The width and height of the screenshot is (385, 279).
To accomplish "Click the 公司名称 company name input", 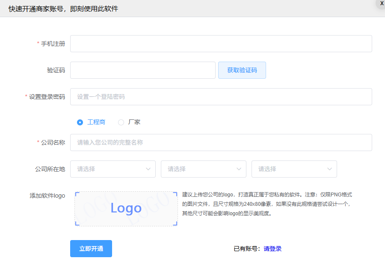I will click(x=221, y=142).
